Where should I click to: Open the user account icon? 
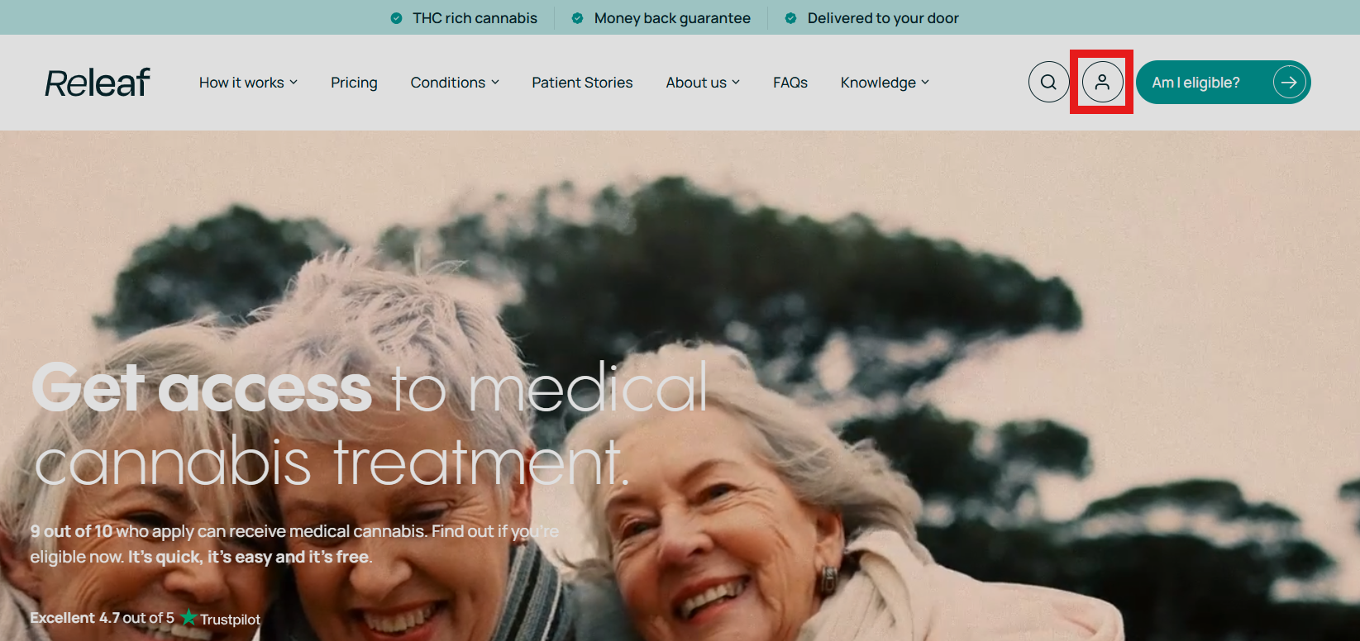click(x=1102, y=83)
